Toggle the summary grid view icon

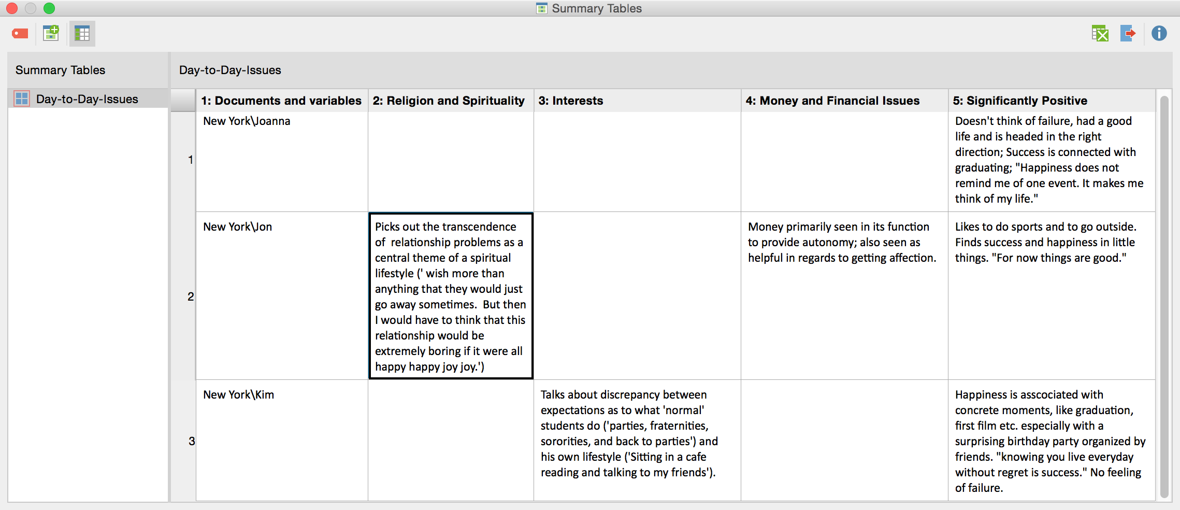pos(82,34)
